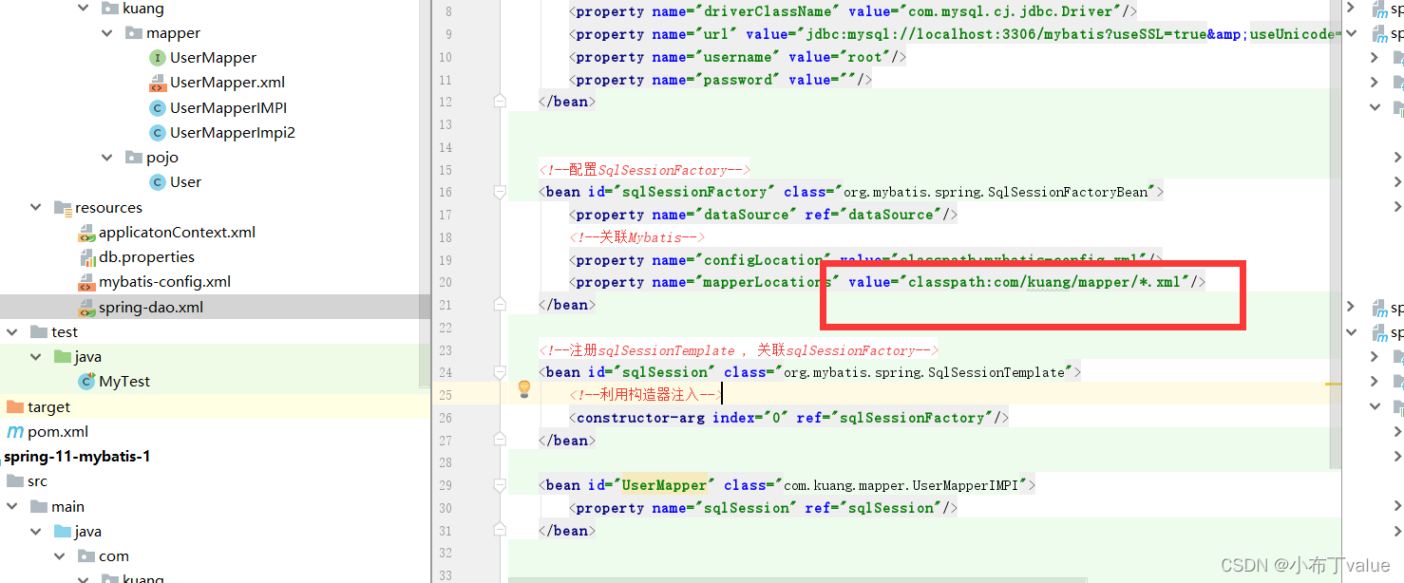Image resolution: width=1404 pixels, height=583 pixels.
Task: Collapse the resources folder
Action: [36, 208]
